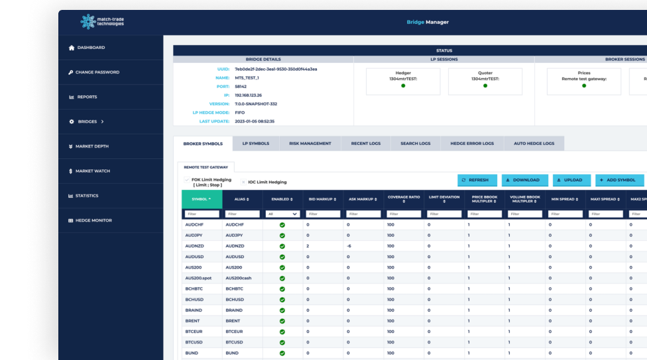Expand the Bridges submenu arrow
The height and width of the screenshot is (360, 647).
[102, 122]
